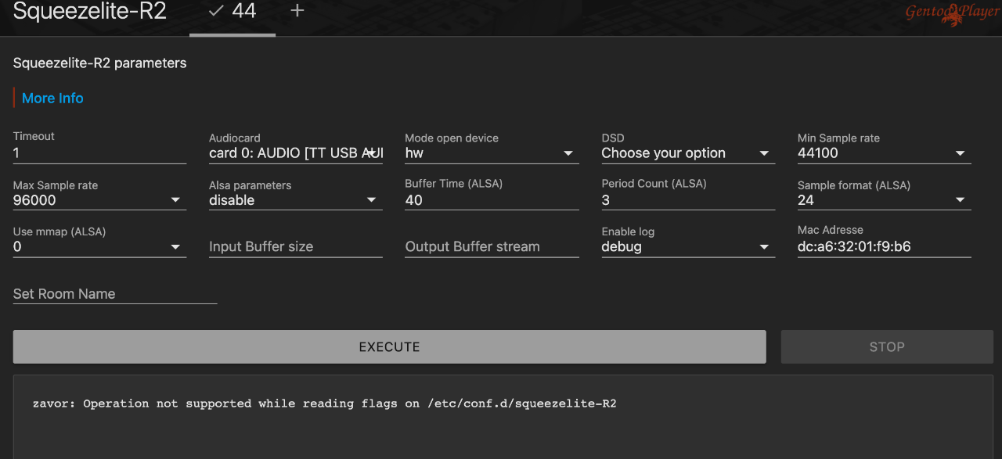1002x459 pixels.
Task: Click the Timeout input field
Action: 99,153
